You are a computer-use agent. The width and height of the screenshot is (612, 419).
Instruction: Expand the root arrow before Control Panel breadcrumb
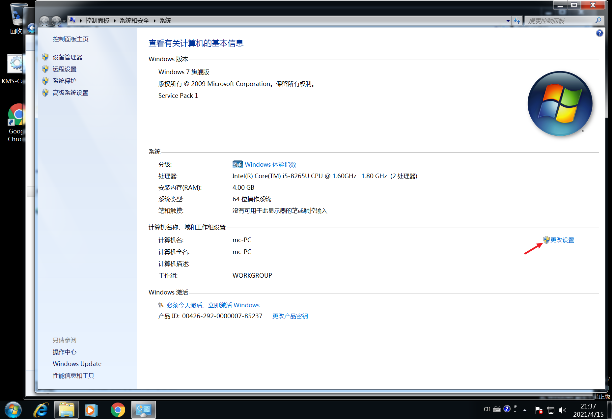coord(81,21)
